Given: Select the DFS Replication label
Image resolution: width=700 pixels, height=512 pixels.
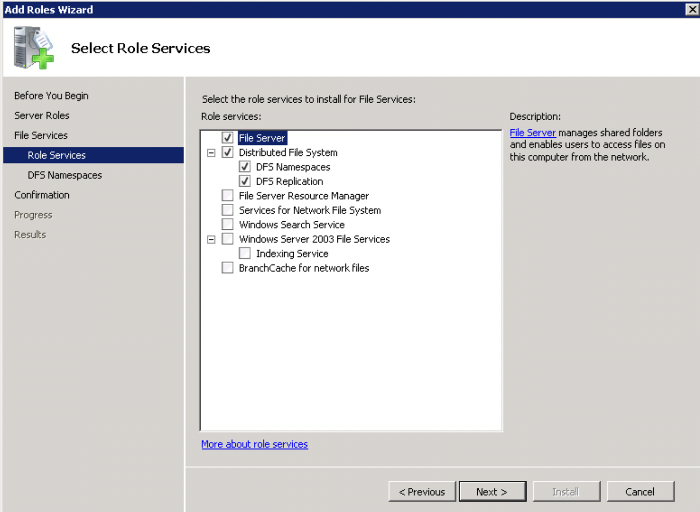Looking at the screenshot, I should (x=290, y=181).
